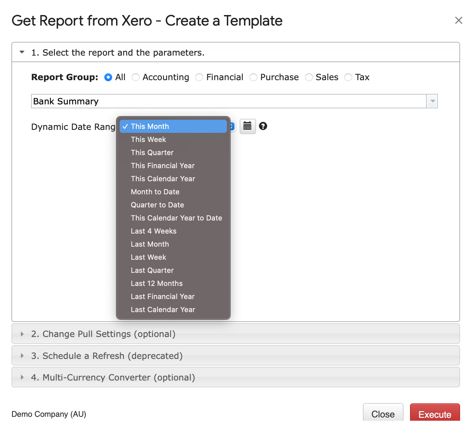Image resolution: width=463 pixels, height=424 pixels.
Task: Pick This Calendar Year option
Action: tap(173, 179)
